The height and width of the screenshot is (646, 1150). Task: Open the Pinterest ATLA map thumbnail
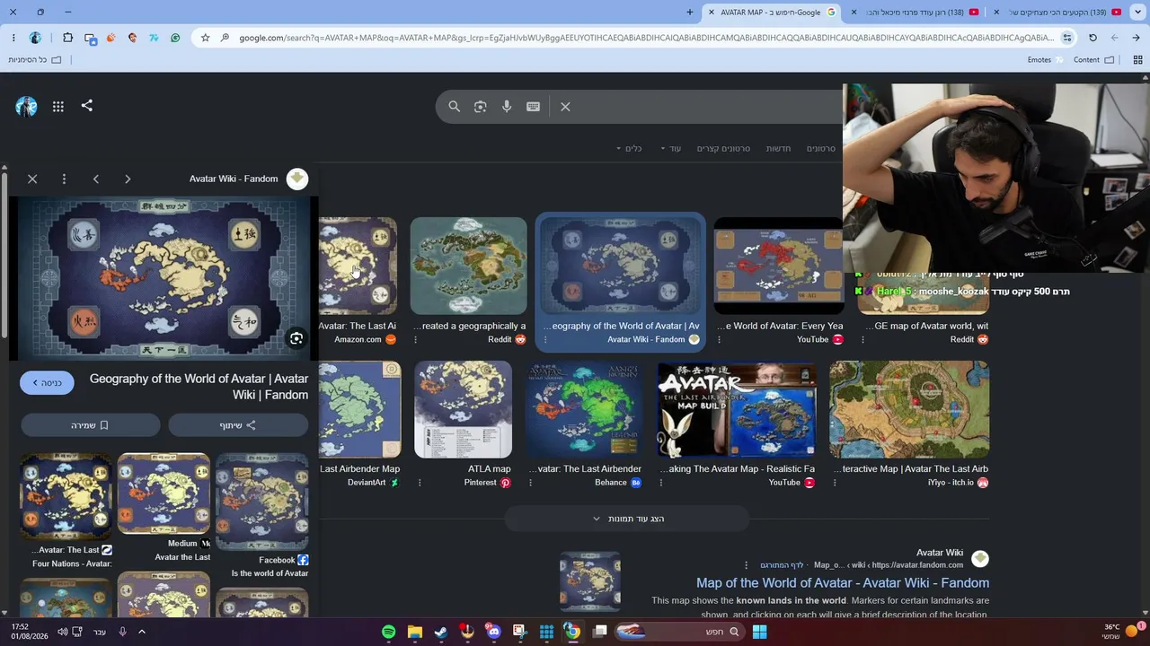tap(463, 409)
